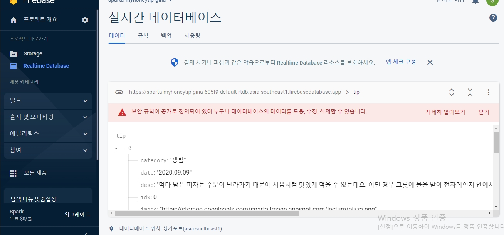Viewport: 504px width, 235px height.
Task: Click the 0 node label in tree
Action: click(130, 148)
